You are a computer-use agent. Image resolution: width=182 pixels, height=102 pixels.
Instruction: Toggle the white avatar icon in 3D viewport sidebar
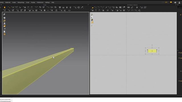click(x=5, y=23)
